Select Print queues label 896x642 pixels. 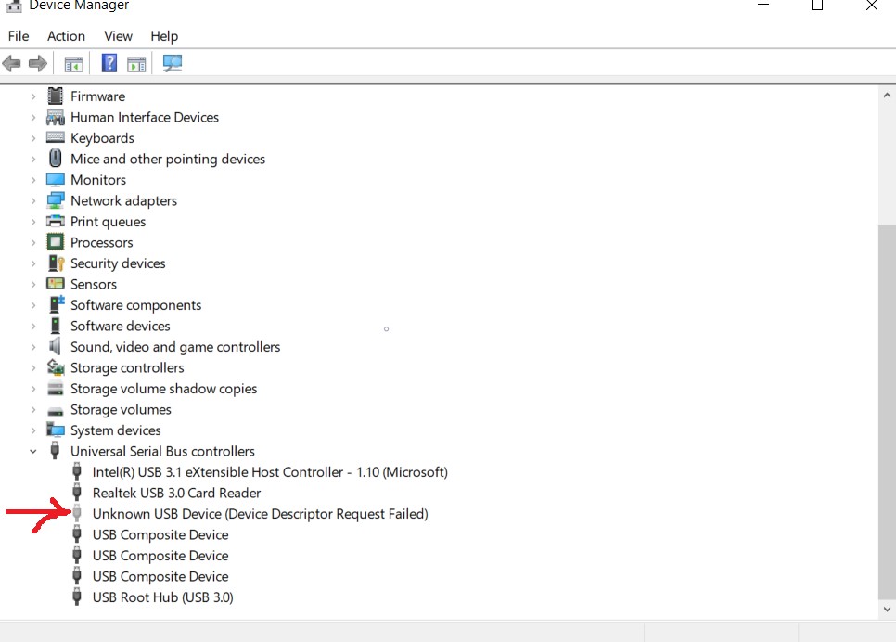tap(108, 222)
